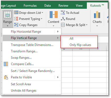Click the Paste to Visible clipboard icon
Image resolution: width=111 pixels, height=98 pixels.
click(6, 77)
